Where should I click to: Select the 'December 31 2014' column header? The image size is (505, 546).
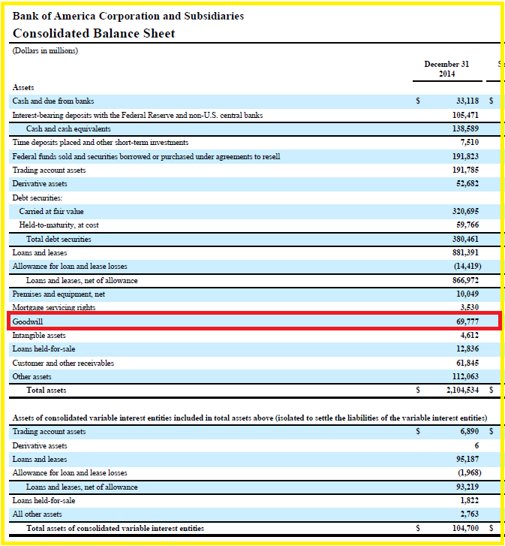446,68
